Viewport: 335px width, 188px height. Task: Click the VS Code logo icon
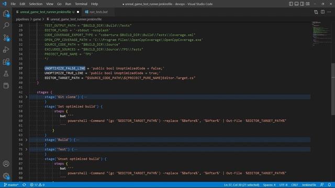[x=5, y=4]
